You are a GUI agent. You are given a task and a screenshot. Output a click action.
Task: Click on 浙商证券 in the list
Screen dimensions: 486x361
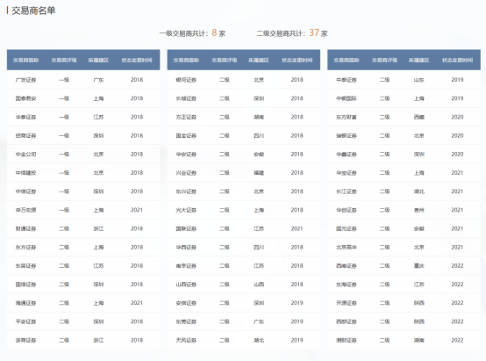point(25,340)
